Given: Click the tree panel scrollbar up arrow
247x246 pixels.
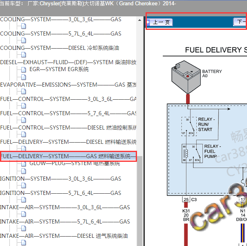Looking at the screenshot, I should (x=139, y=20).
